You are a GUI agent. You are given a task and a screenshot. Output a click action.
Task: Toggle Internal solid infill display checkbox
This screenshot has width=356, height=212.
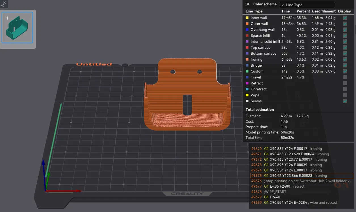(x=345, y=41)
